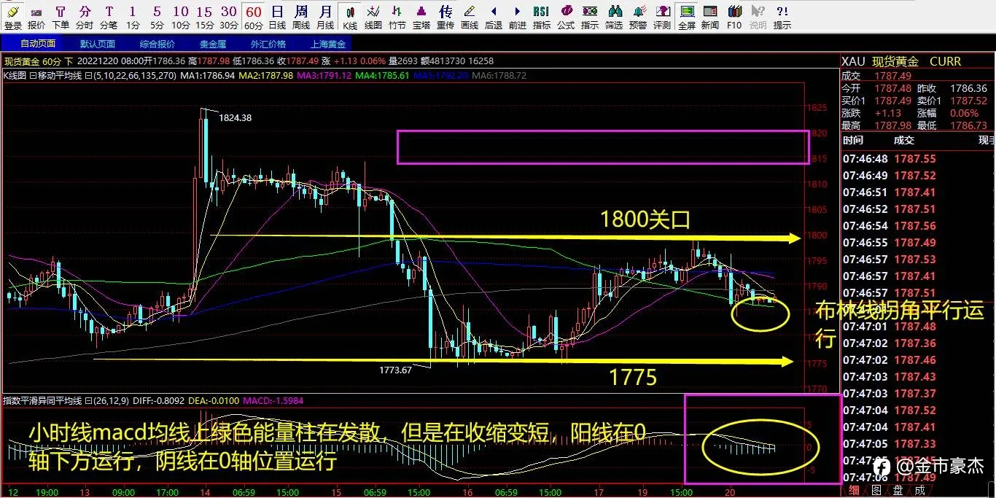The width and height of the screenshot is (996, 498).
Task: Switch to 综合报价 tab
Action: (x=157, y=43)
